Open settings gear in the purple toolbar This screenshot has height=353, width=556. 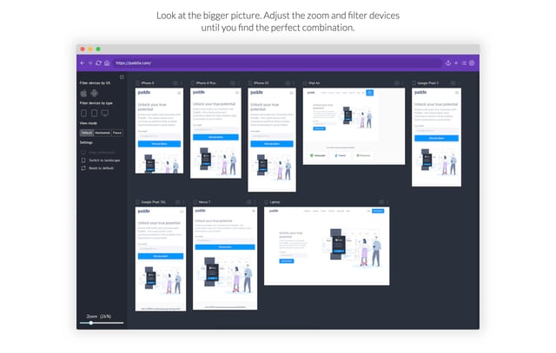[x=472, y=63]
